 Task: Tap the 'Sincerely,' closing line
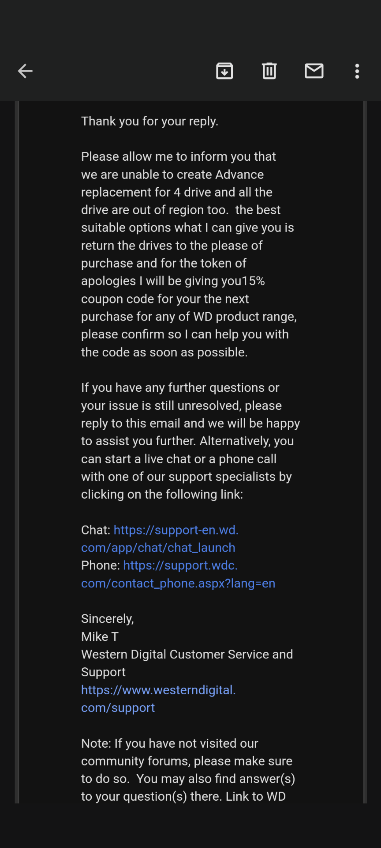(x=107, y=619)
